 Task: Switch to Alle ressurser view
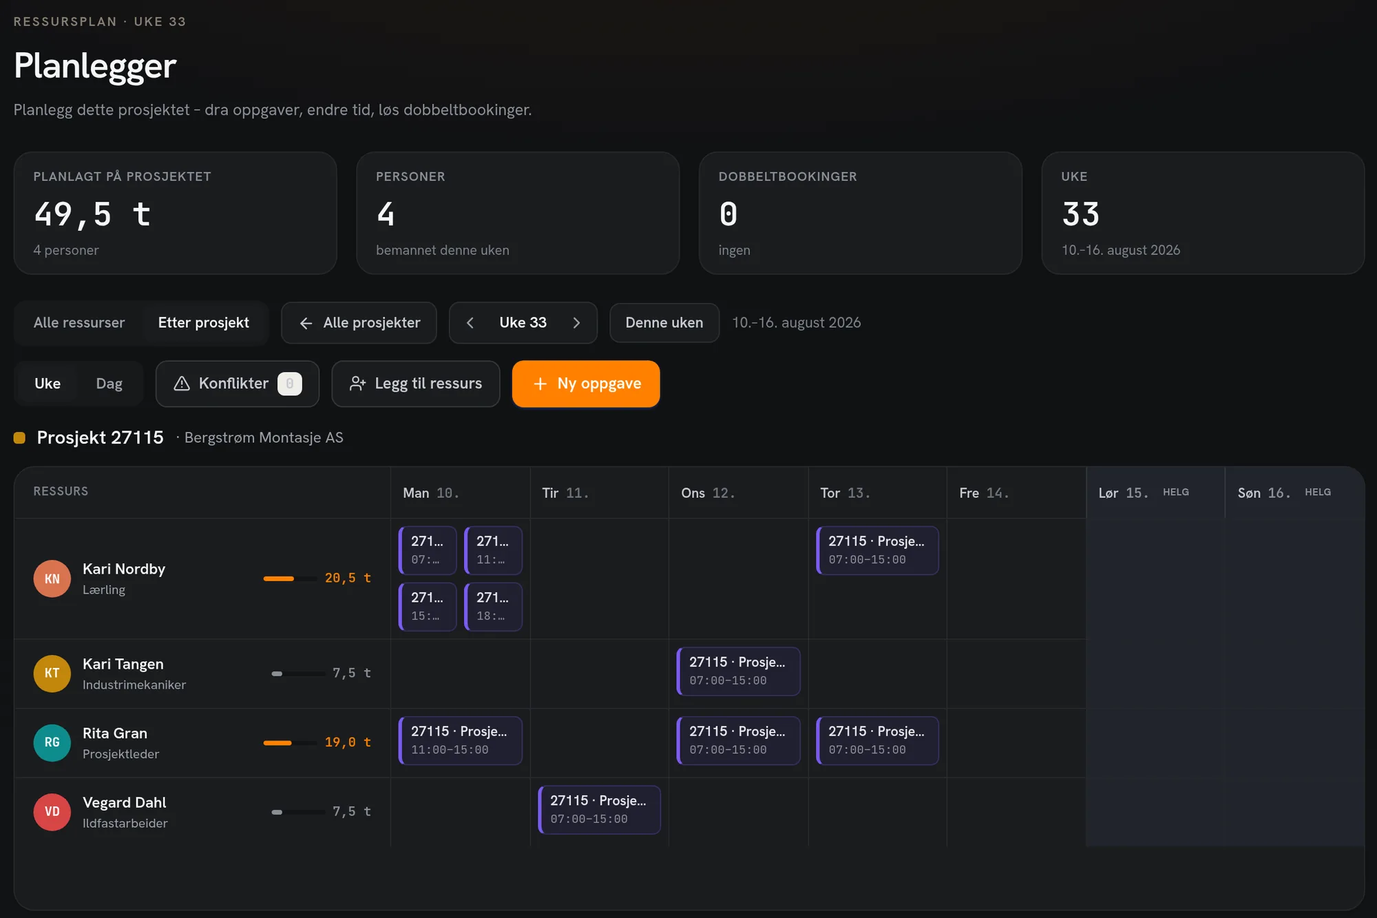click(x=79, y=323)
